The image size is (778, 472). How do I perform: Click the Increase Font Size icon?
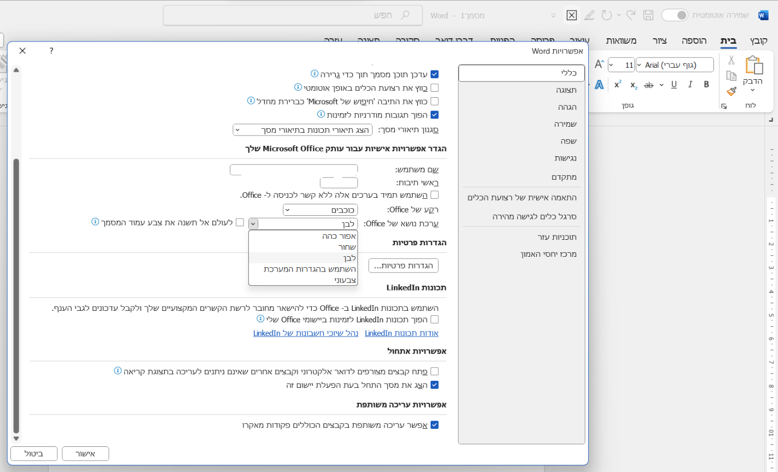599,64
